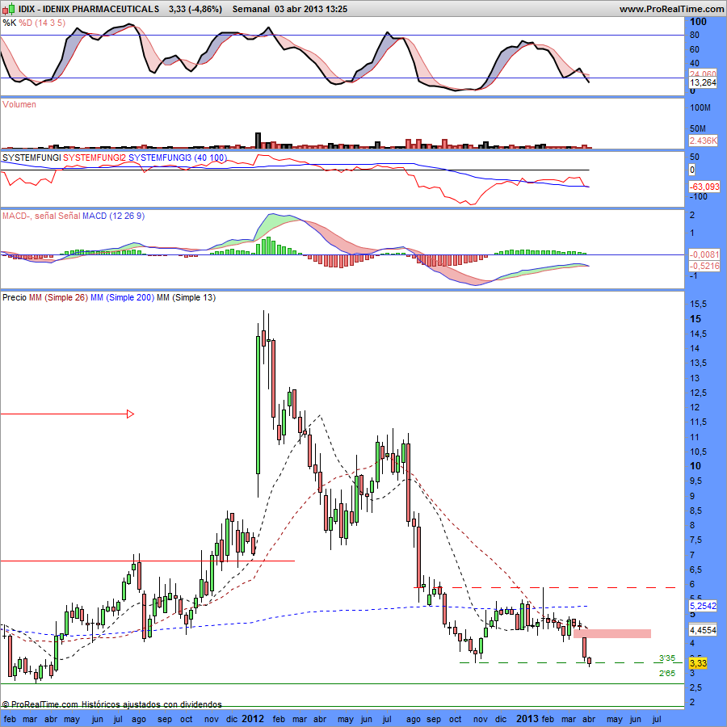727x727 pixels.
Task: Open the www.ProRealTime.com link
Action: 671,9
